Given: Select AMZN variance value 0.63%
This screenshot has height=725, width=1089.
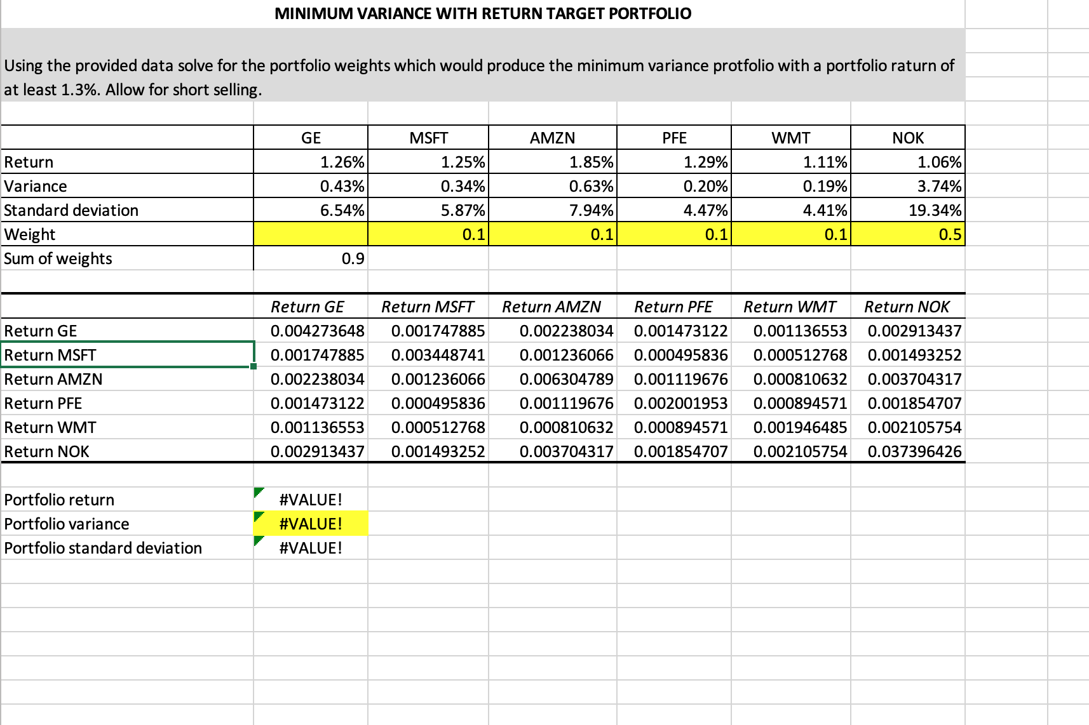Looking at the screenshot, I should (x=553, y=186).
